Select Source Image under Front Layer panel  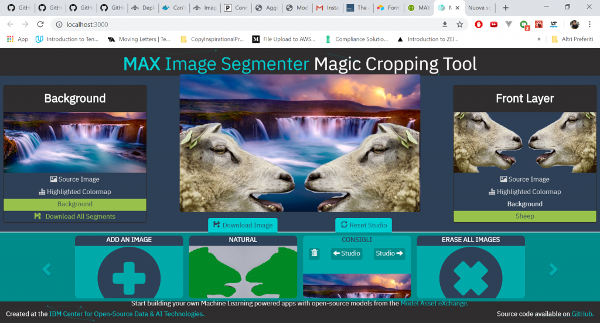[x=525, y=179]
